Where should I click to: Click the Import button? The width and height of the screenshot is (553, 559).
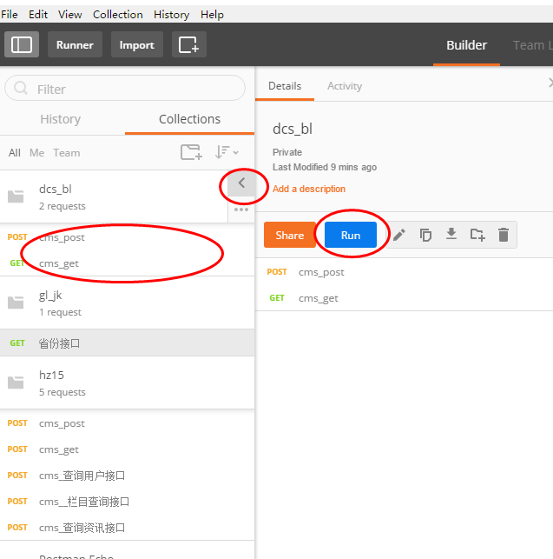[137, 44]
